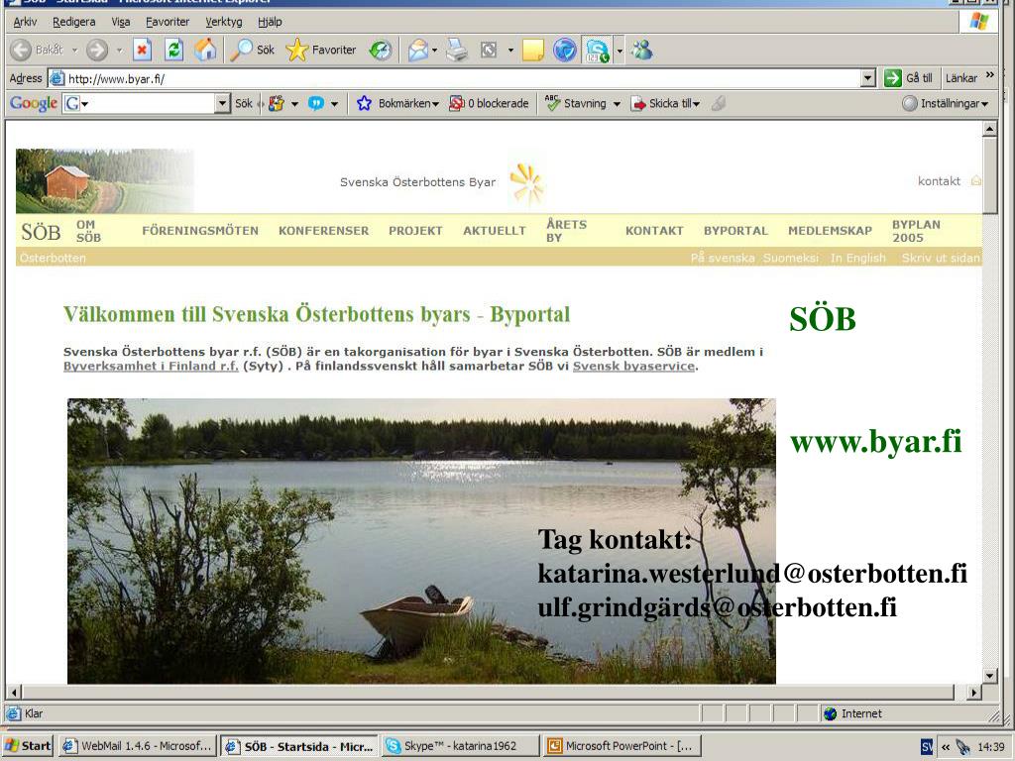Open PROJEKT in site navigation
The height and width of the screenshot is (761, 1015).
(x=415, y=230)
